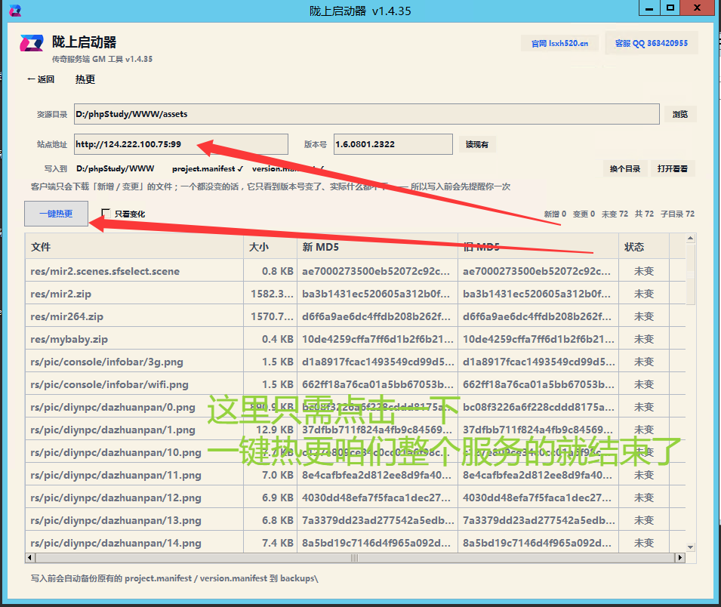This screenshot has height=607, width=721.
Task: Click into the 版本号 version field
Action: click(x=393, y=144)
